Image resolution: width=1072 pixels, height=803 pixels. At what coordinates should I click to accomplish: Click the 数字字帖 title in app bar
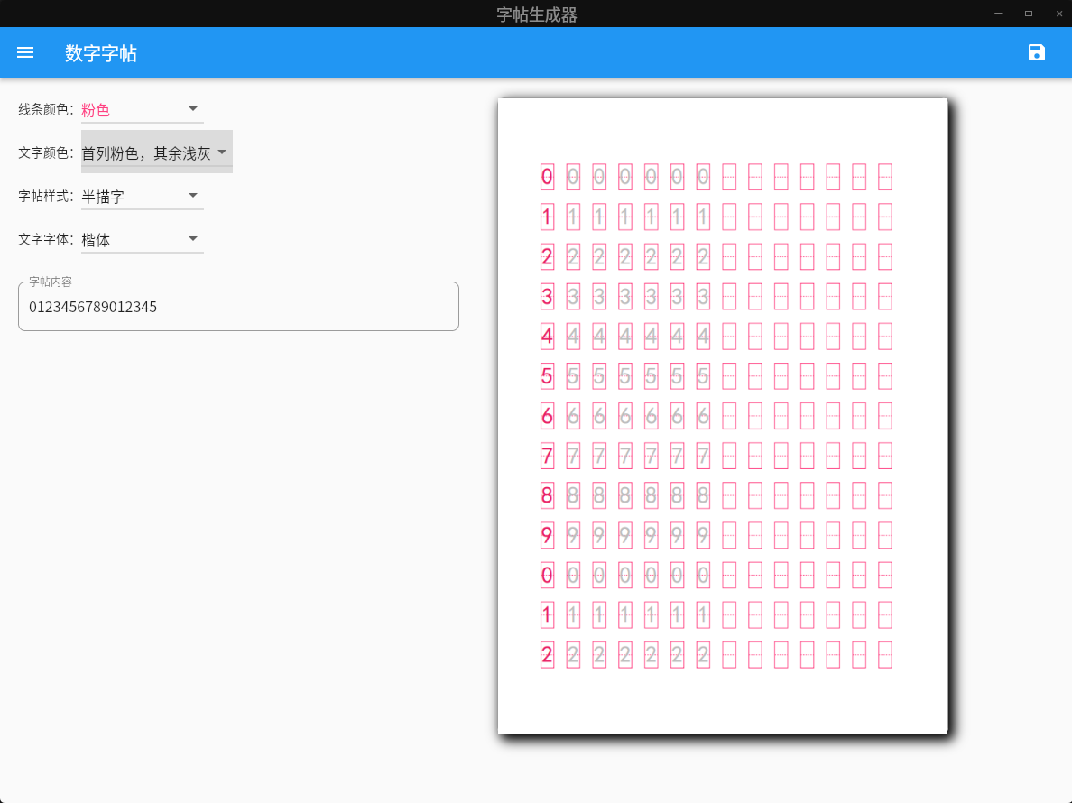click(x=101, y=53)
